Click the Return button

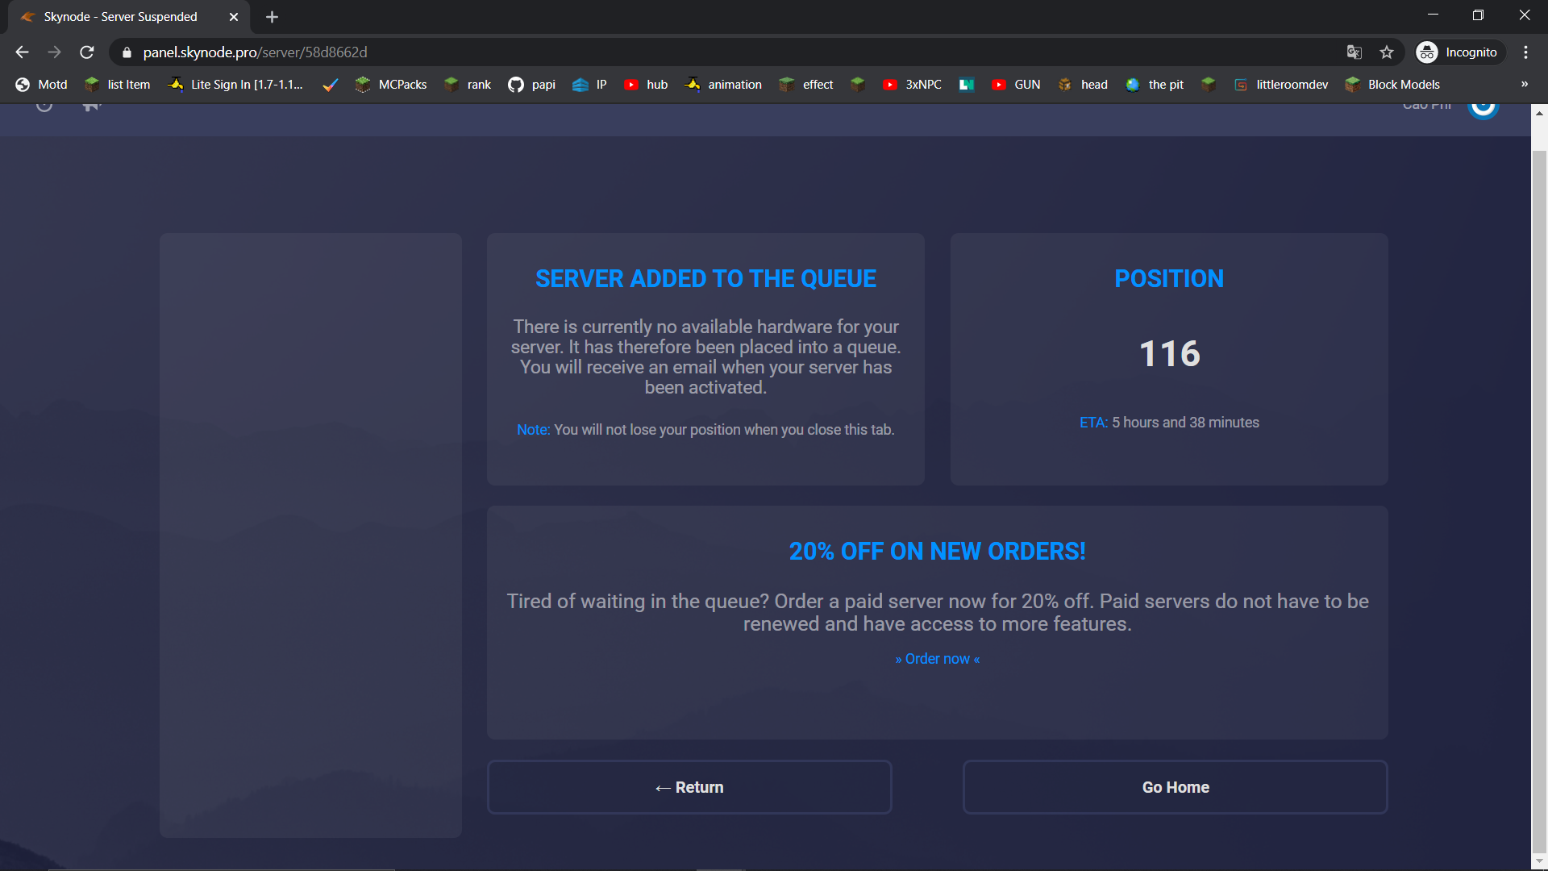tap(689, 787)
